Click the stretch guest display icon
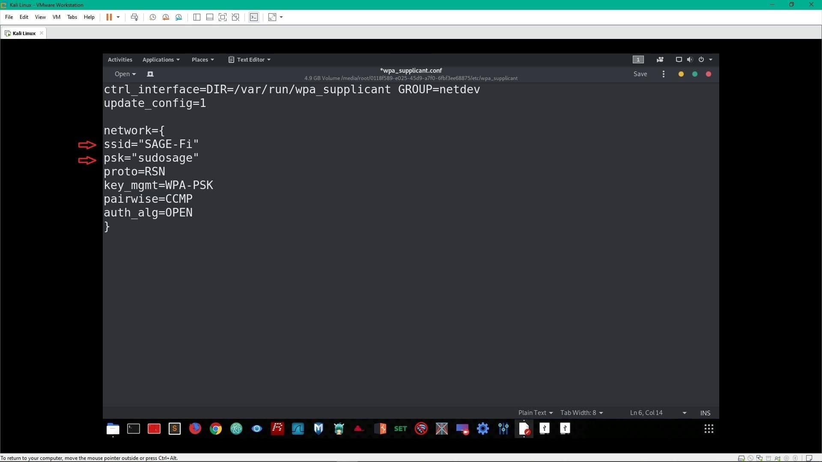Viewport: 822px width, 462px height. pos(272,17)
